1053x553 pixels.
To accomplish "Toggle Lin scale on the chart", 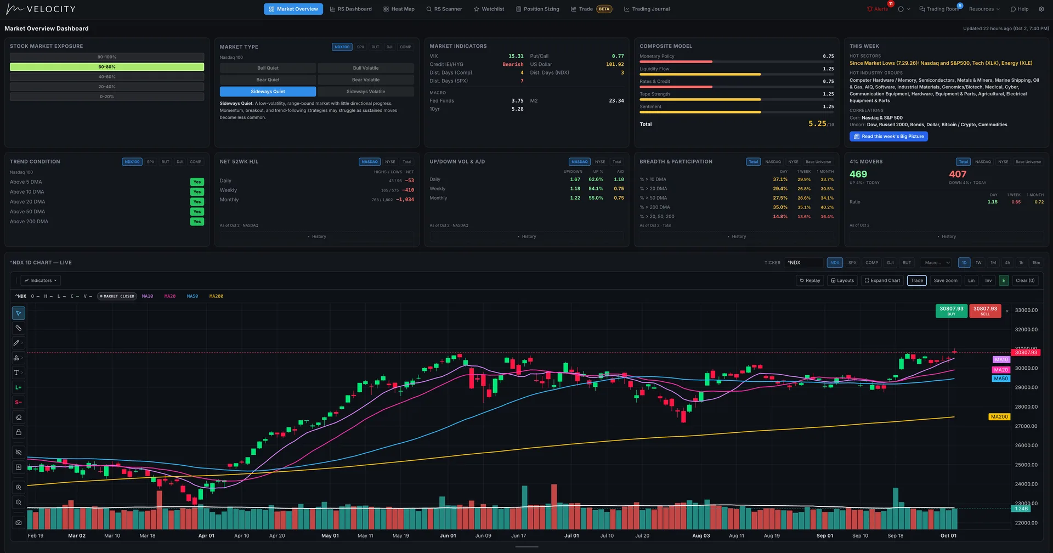I will [971, 280].
